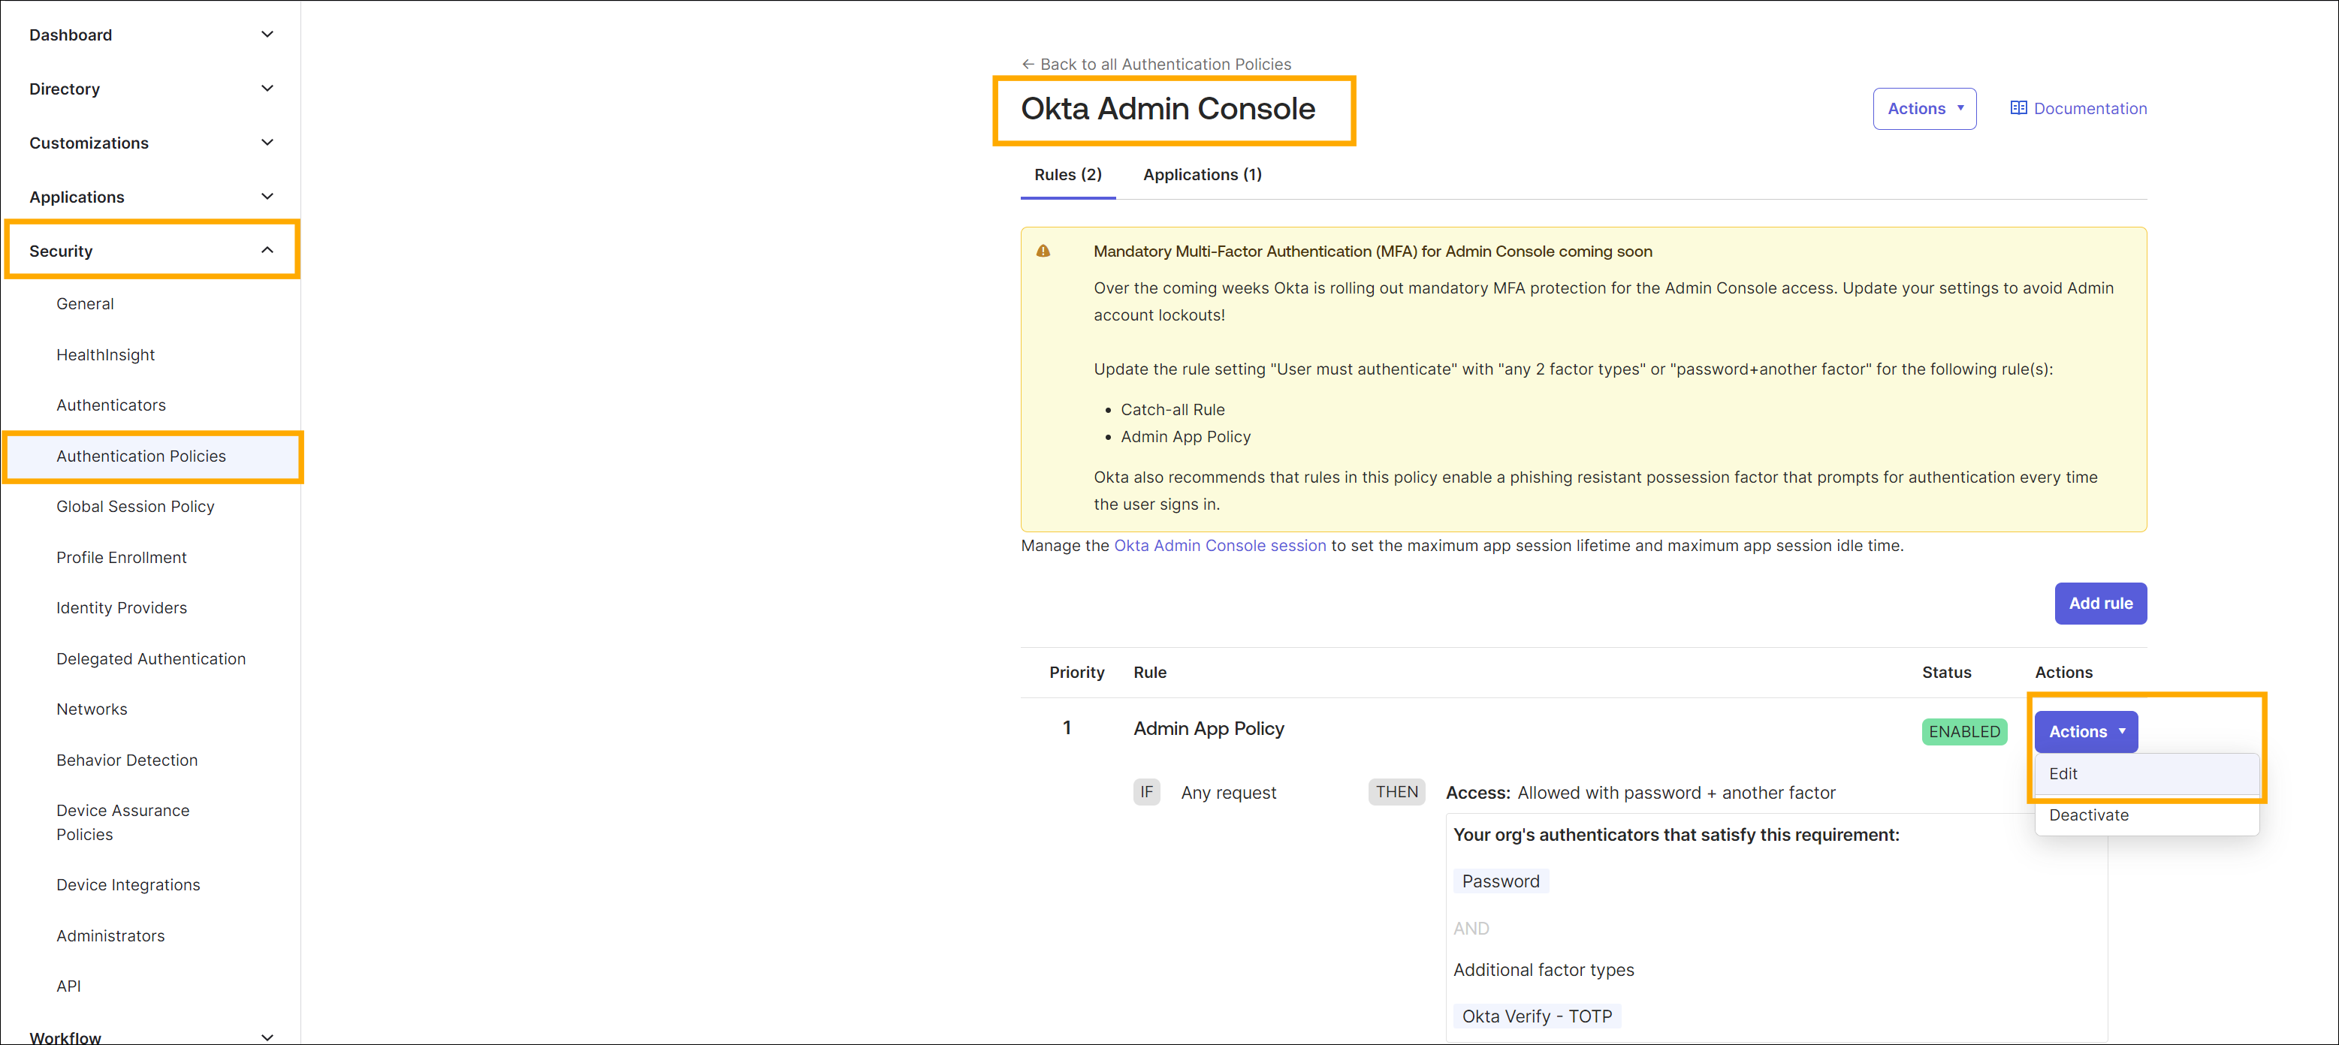The height and width of the screenshot is (1045, 2339).
Task: Open the Actions dropdown near Documentation
Action: [1924, 108]
